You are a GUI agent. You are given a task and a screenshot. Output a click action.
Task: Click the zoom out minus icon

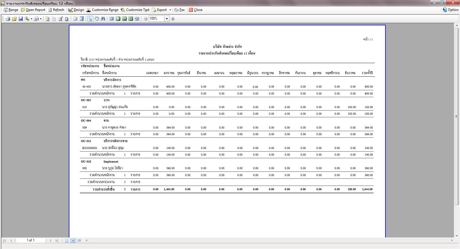(146, 19)
